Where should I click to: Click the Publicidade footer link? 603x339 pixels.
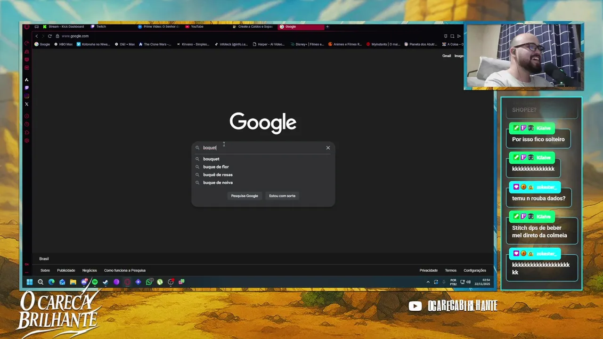(66, 270)
